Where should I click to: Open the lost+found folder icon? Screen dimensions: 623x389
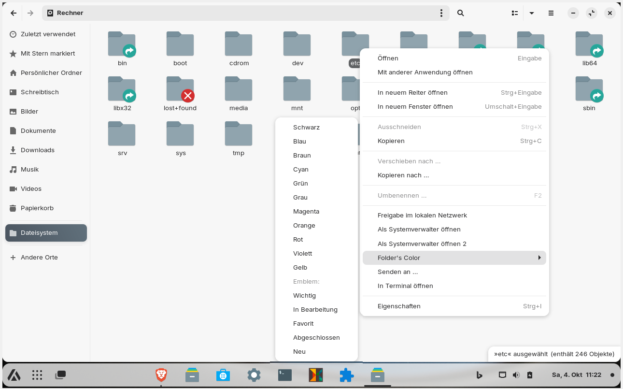point(180,89)
